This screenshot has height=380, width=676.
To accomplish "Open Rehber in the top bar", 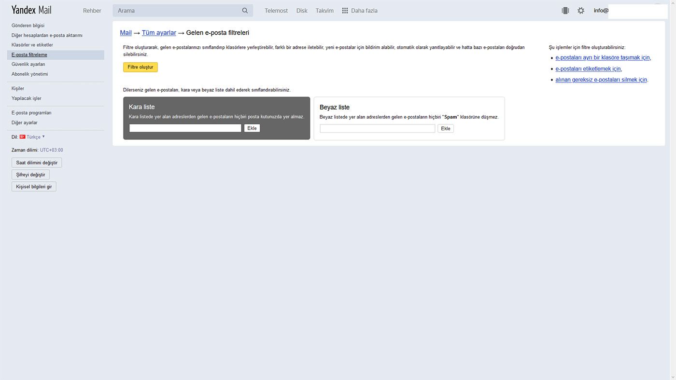I will (x=92, y=11).
